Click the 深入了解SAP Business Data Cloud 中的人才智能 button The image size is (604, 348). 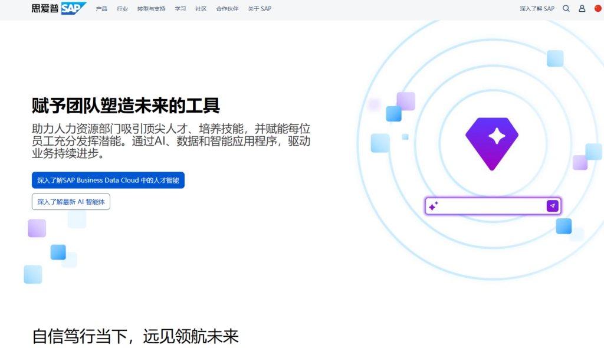coord(108,180)
